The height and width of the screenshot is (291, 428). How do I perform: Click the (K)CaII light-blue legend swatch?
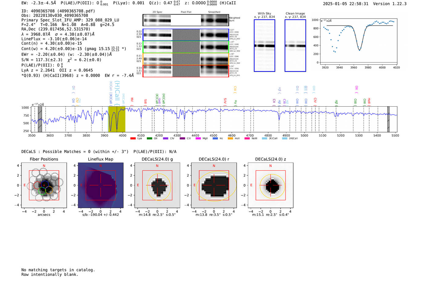tap(264, 138)
